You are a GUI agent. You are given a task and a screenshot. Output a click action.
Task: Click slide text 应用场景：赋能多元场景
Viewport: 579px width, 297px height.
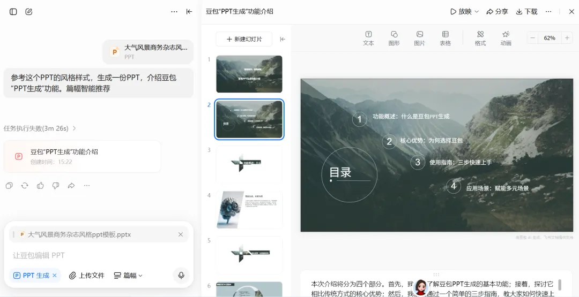point(498,188)
